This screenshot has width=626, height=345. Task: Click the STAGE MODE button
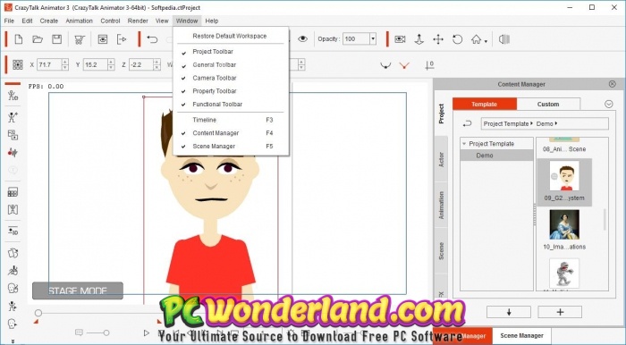click(78, 290)
